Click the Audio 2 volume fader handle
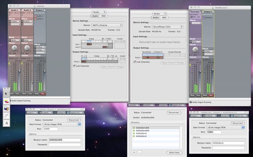Image resolution: width=253 pixels, height=157 pixels. (32, 82)
